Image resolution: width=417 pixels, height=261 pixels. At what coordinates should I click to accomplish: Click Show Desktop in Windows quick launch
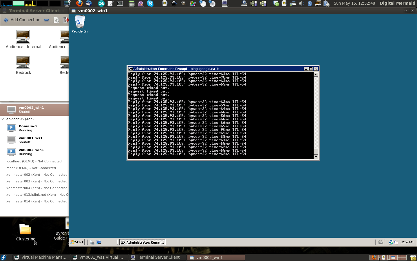click(99, 242)
